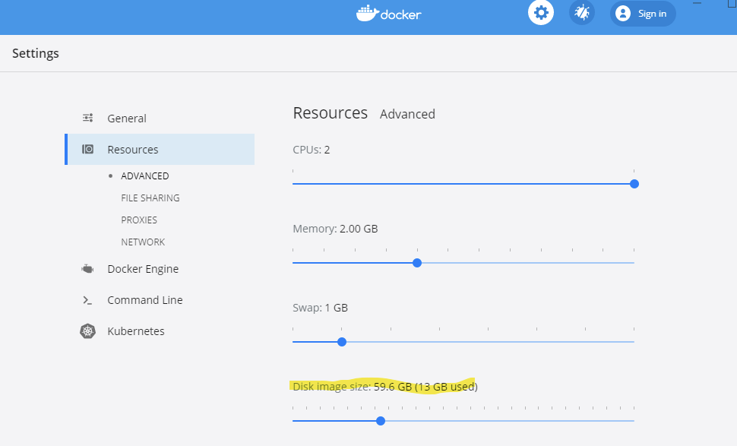Viewport: 737px width, 446px height.
Task: Click the Resources disk icon
Action: [x=88, y=150]
